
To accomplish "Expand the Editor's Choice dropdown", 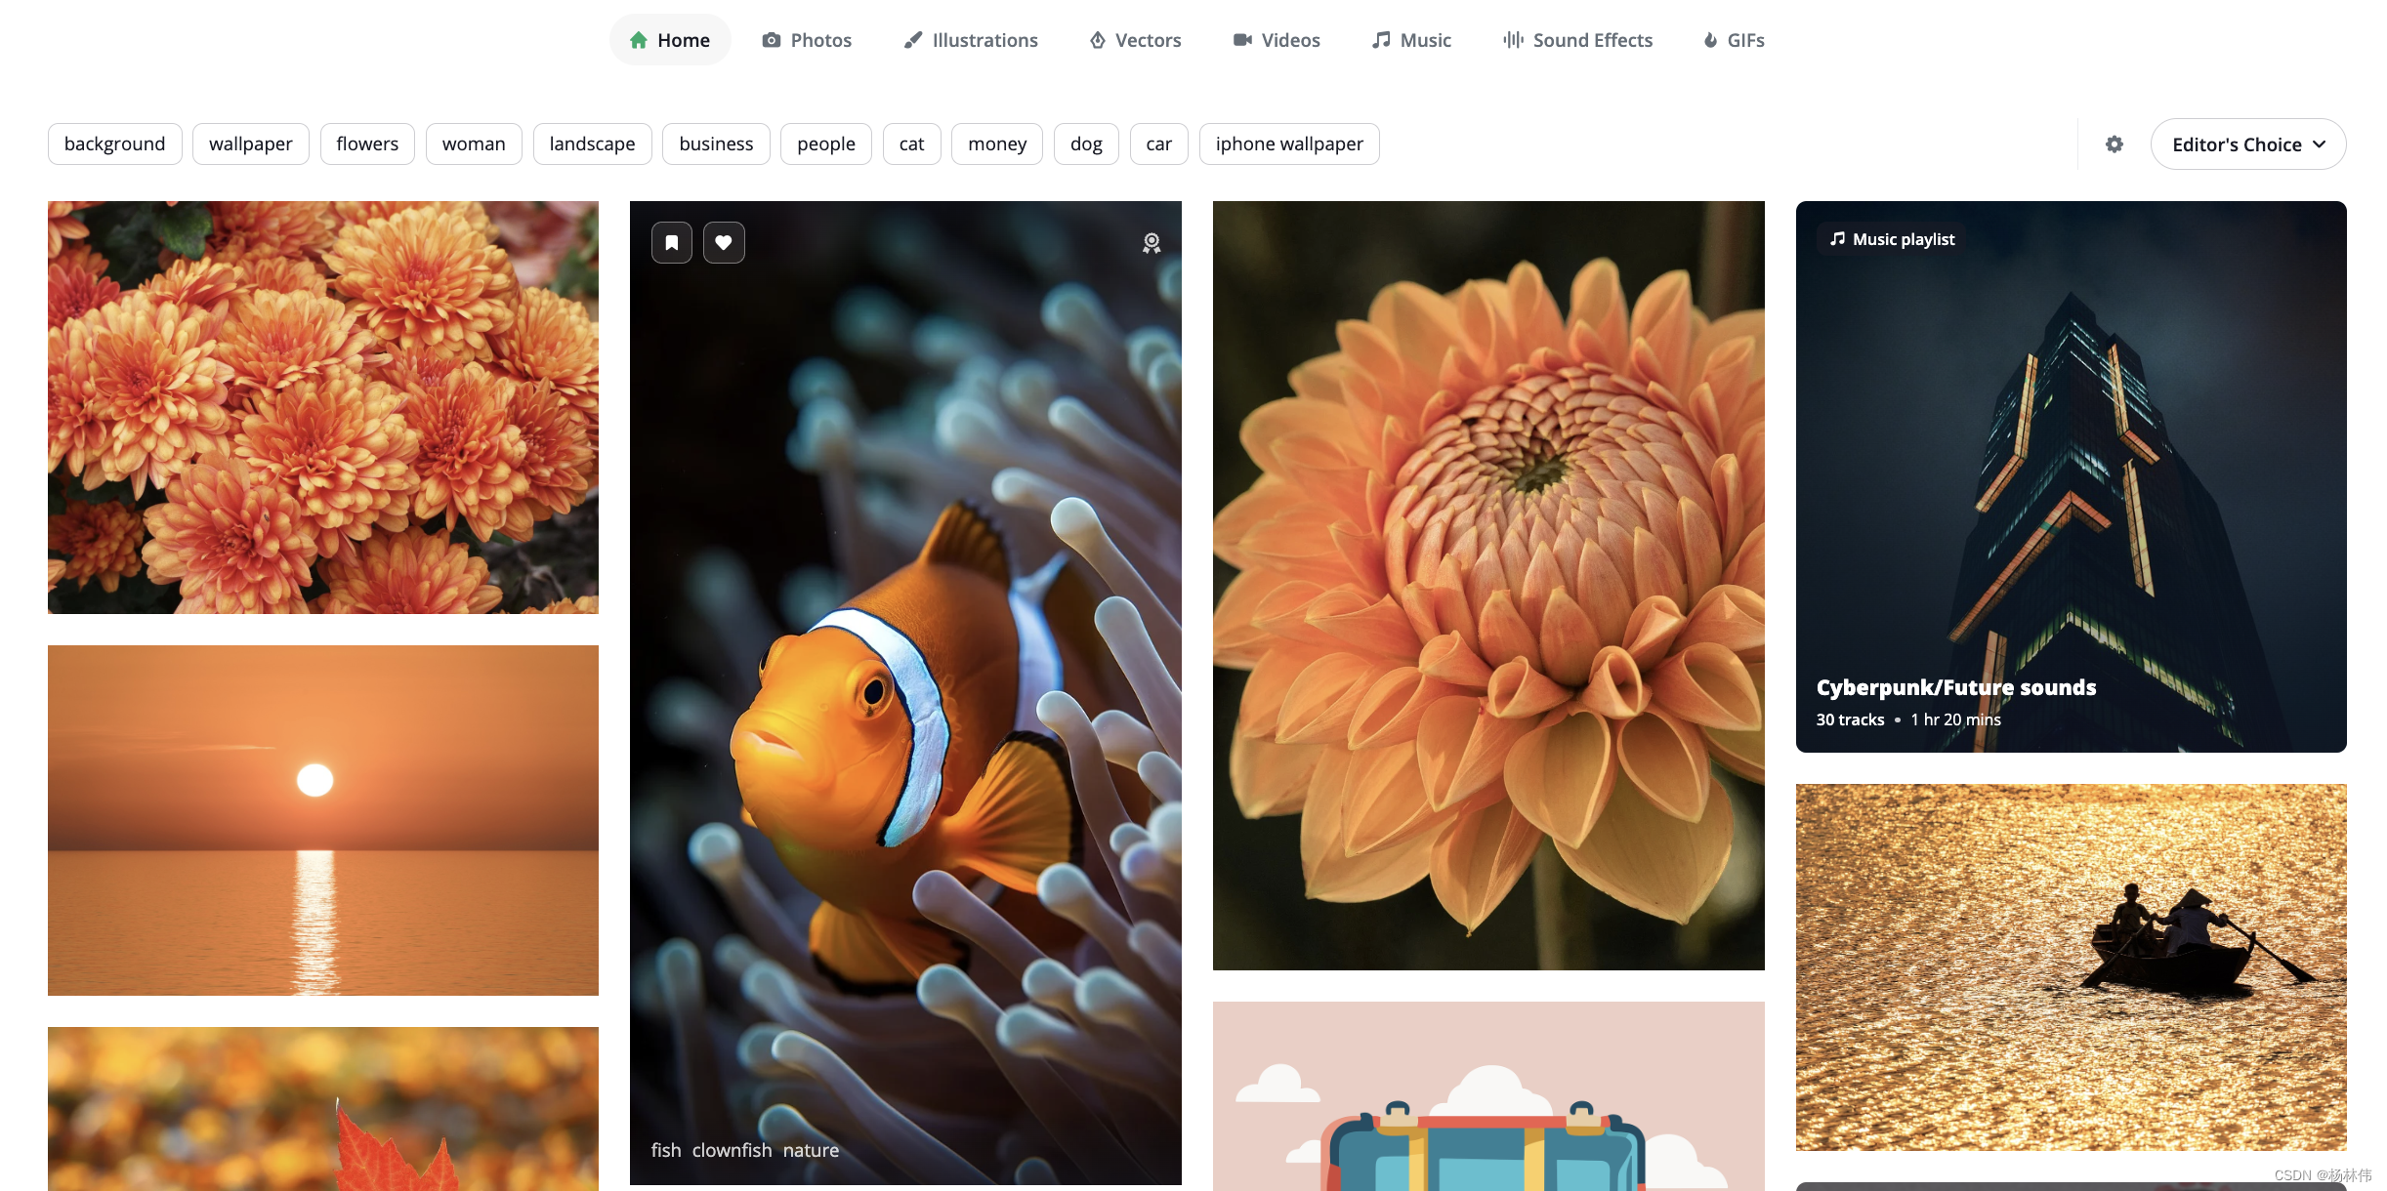I will [2247, 144].
